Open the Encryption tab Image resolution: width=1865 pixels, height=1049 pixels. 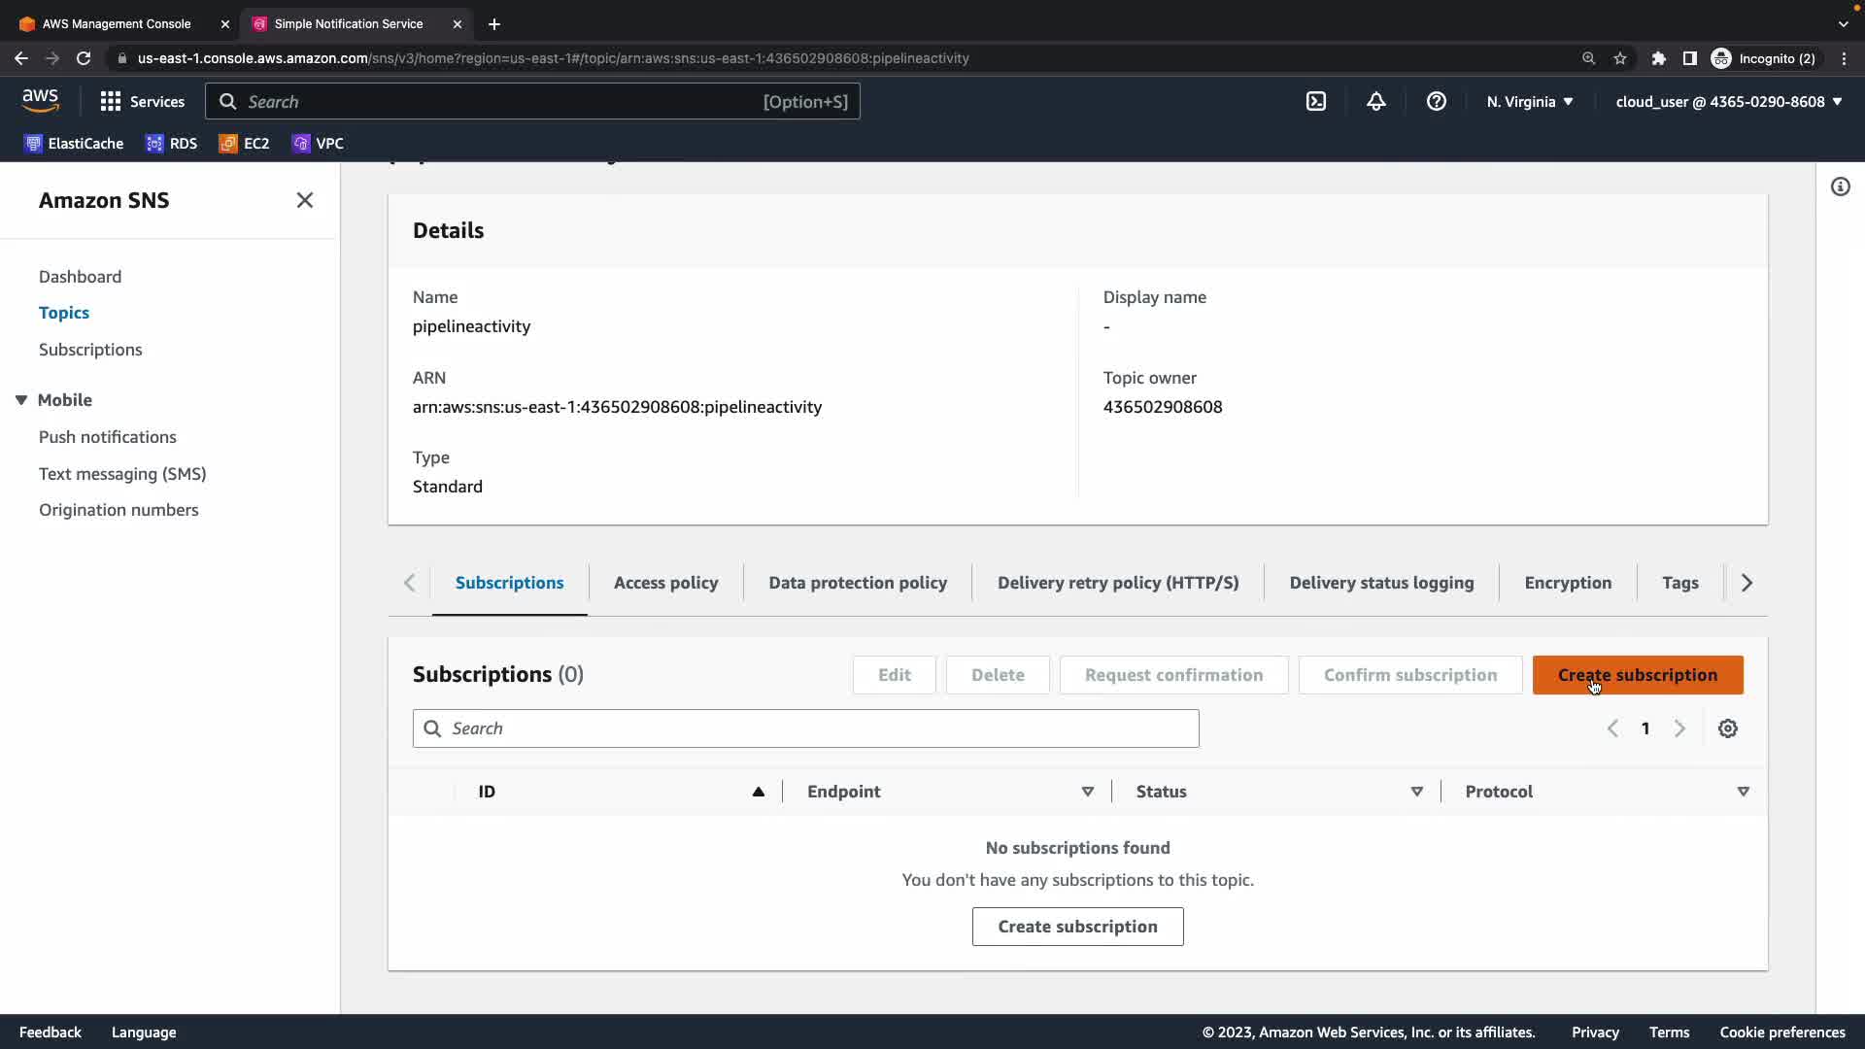click(x=1568, y=583)
